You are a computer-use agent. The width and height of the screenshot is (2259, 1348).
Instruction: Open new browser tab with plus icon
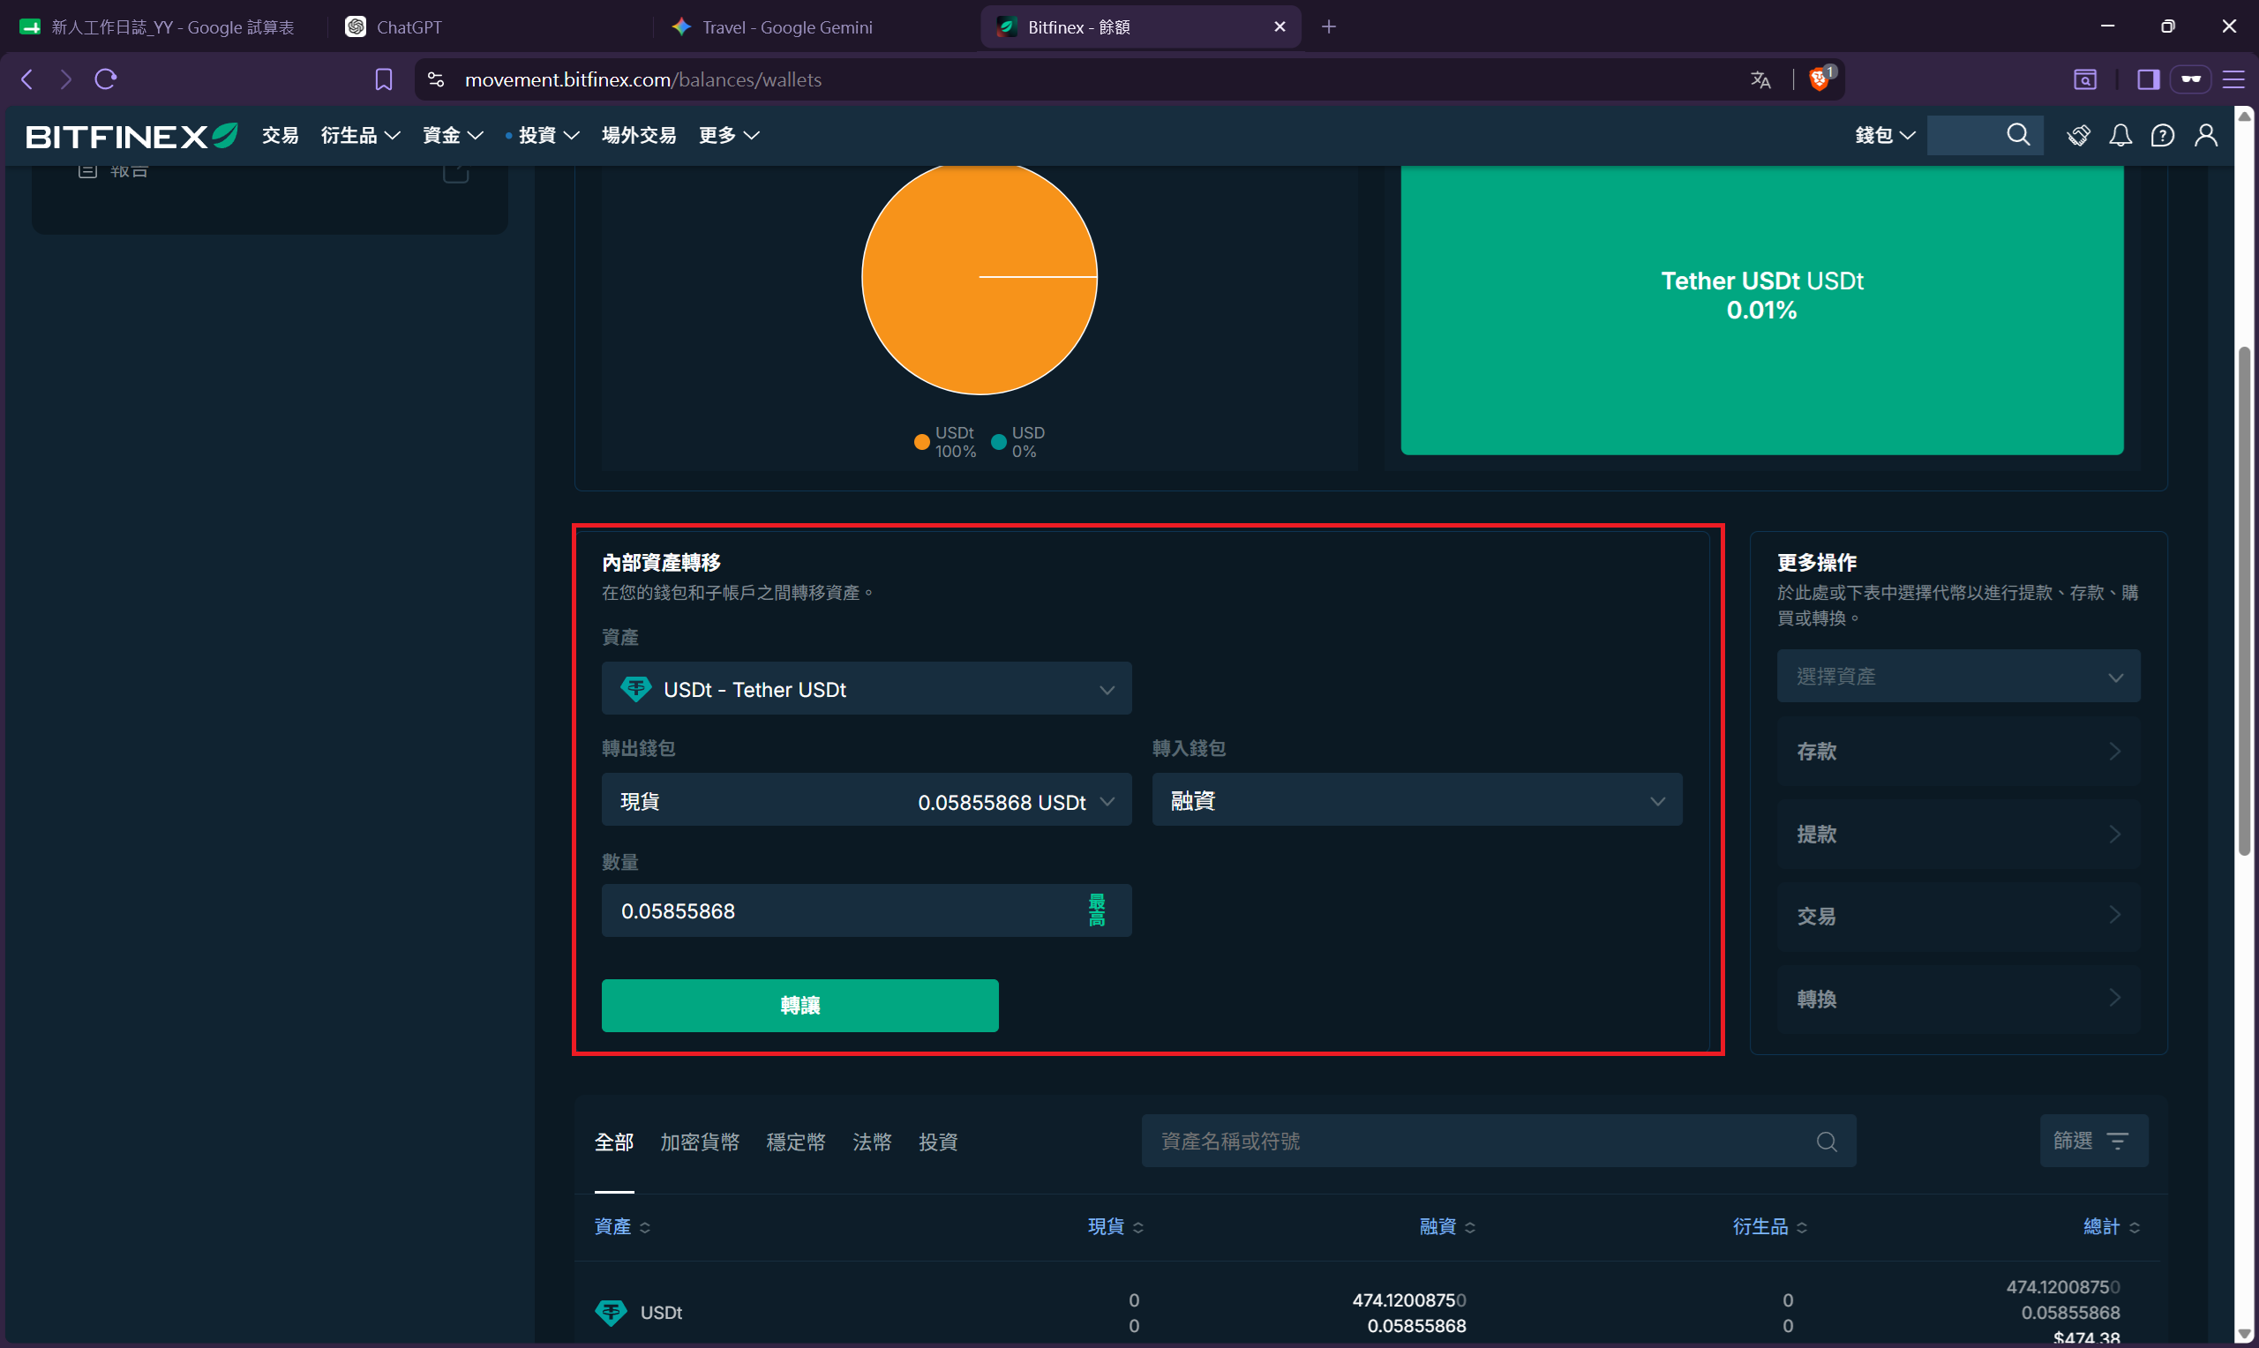pyautogui.click(x=1329, y=26)
